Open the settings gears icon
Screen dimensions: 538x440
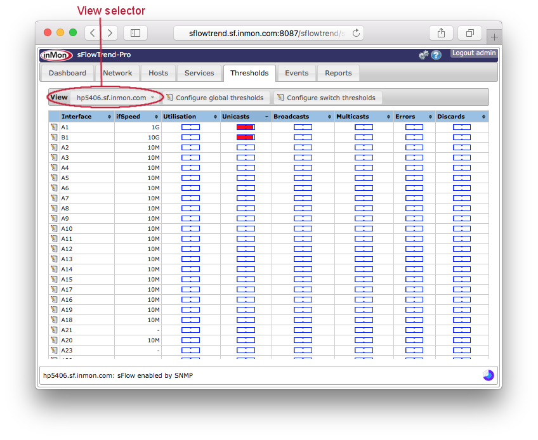(424, 55)
